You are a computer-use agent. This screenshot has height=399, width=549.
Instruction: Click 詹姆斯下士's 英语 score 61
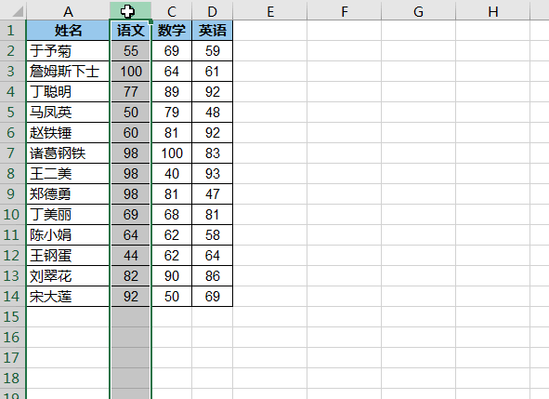click(x=212, y=72)
